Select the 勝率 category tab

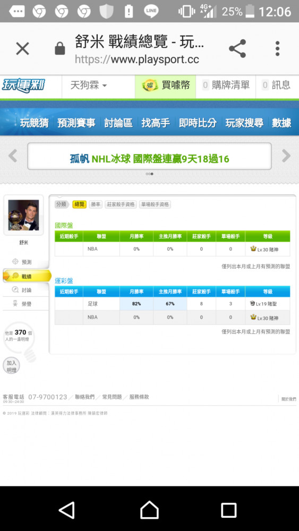tap(96, 204)
